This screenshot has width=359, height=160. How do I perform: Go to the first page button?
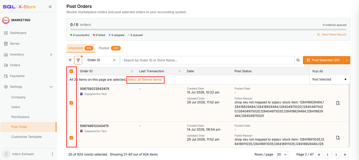[319, 154]
